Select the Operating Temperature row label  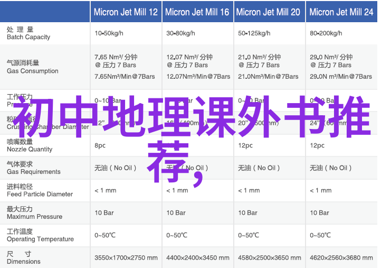[x=40, y=235]
